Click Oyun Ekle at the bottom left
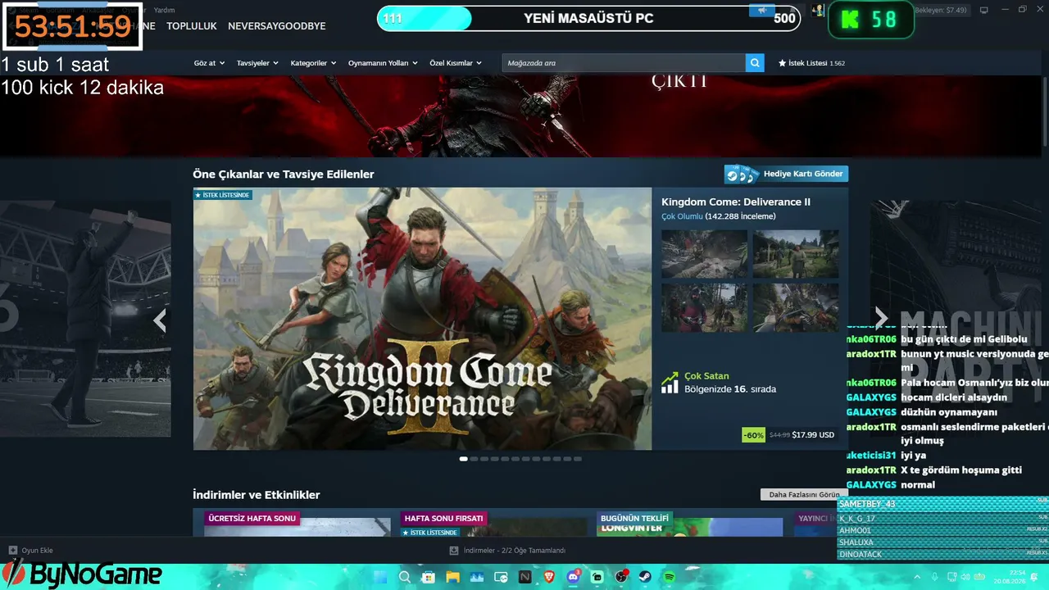This screenshot has width=1049, height=590. tap(30, 551)
